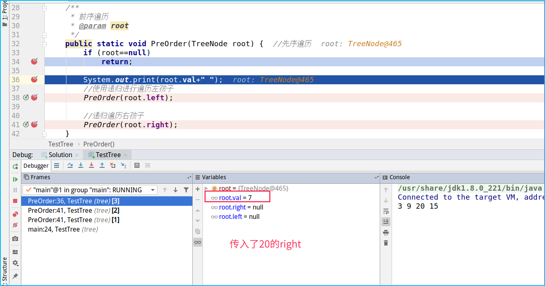Toggle Mute Breakpoints

coord(15,225)
